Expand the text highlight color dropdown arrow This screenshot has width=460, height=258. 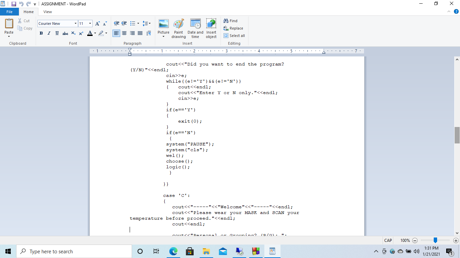[106, 33]
